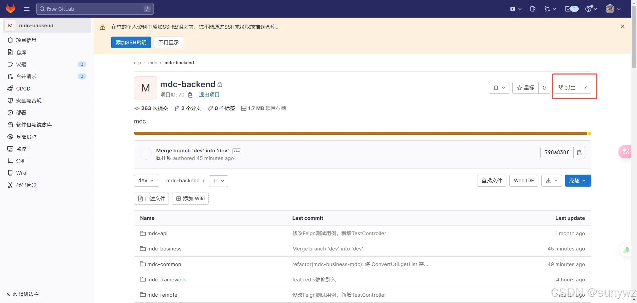This screenshot has height=303, width=637.
Task: Collapse sidebar with 收起侧边栏
Action: [x=23, y=294]
